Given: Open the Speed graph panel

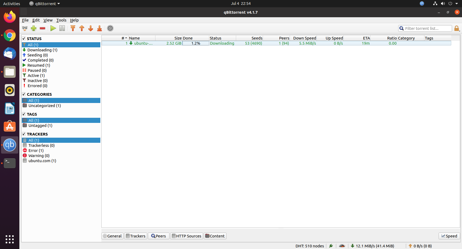Looking at the screenshot, I should click(x=449, y=236).
